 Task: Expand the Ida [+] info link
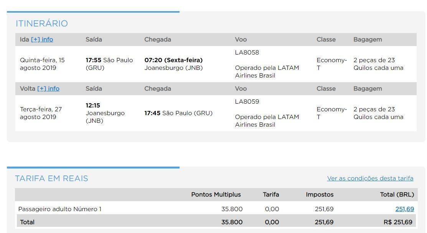point(42,40)
